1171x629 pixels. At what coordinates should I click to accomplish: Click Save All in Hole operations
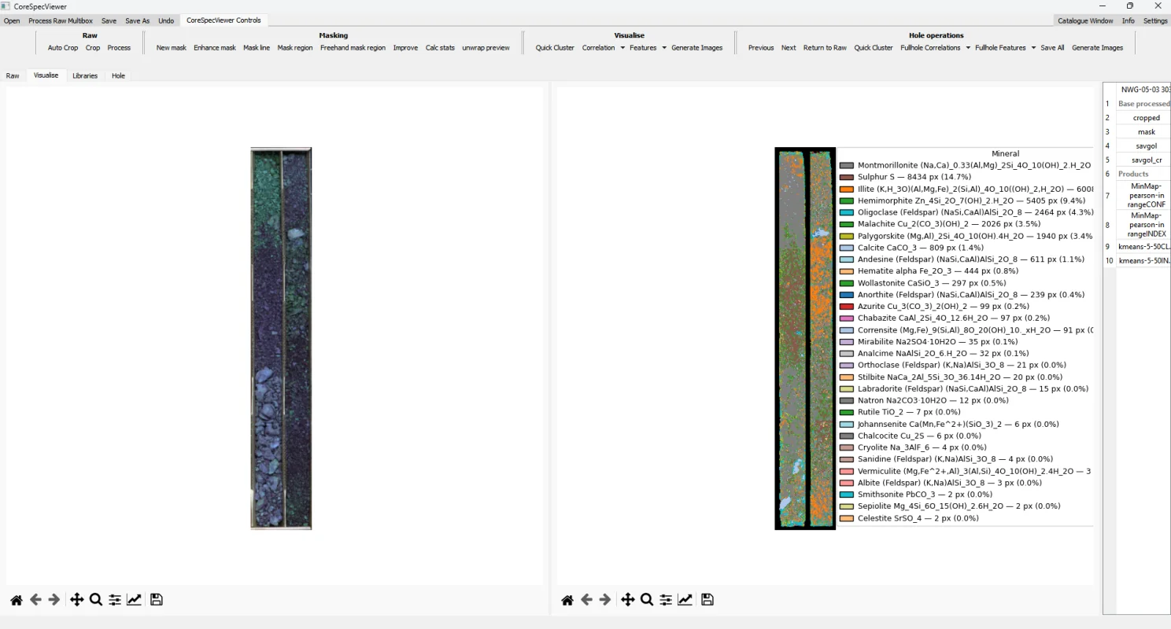(x=1052, y=48)
